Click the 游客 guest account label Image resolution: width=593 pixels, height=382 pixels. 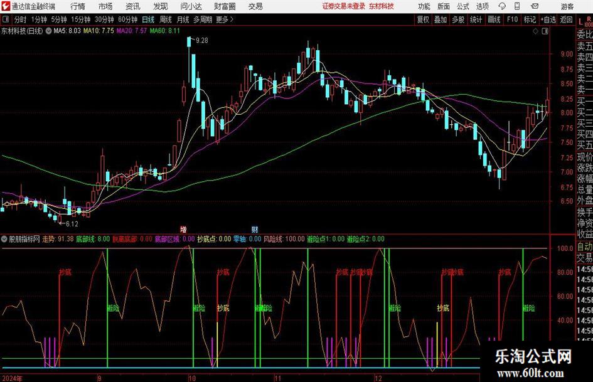click(x=567, y=6)
